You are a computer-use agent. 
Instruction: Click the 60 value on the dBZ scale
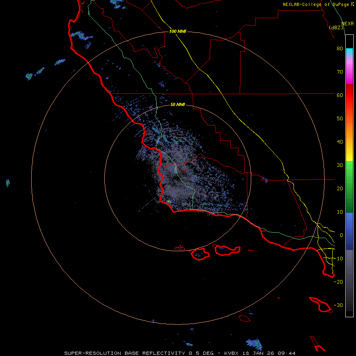click(340, 95)
